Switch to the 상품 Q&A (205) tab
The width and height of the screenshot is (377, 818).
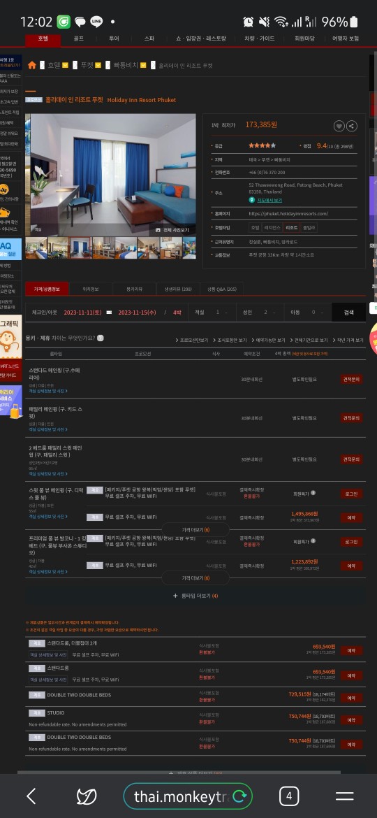(x=222, y=289)
